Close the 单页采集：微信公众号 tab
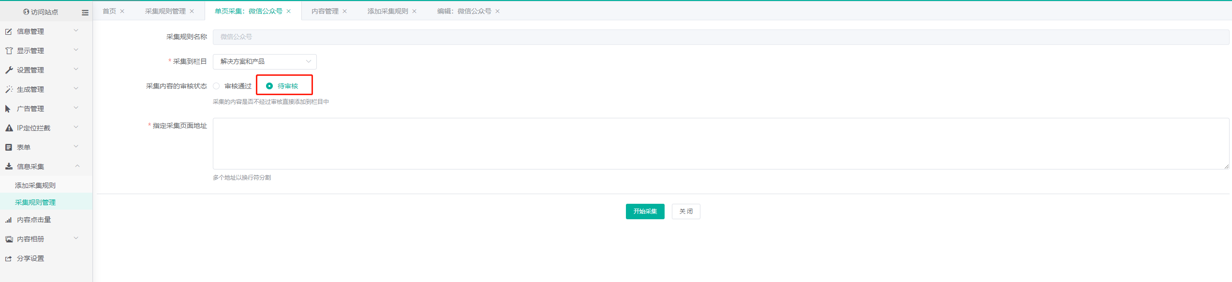 coord(289,11)
